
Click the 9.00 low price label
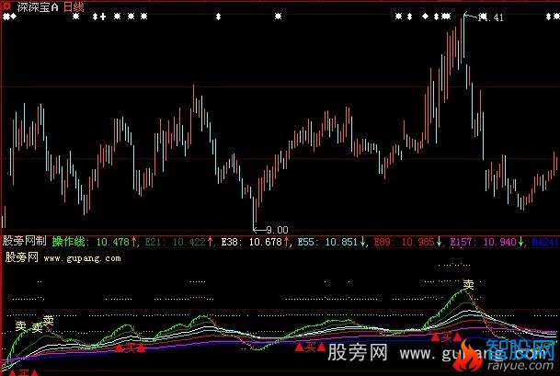pyautogui.click(x=277, y=230)
